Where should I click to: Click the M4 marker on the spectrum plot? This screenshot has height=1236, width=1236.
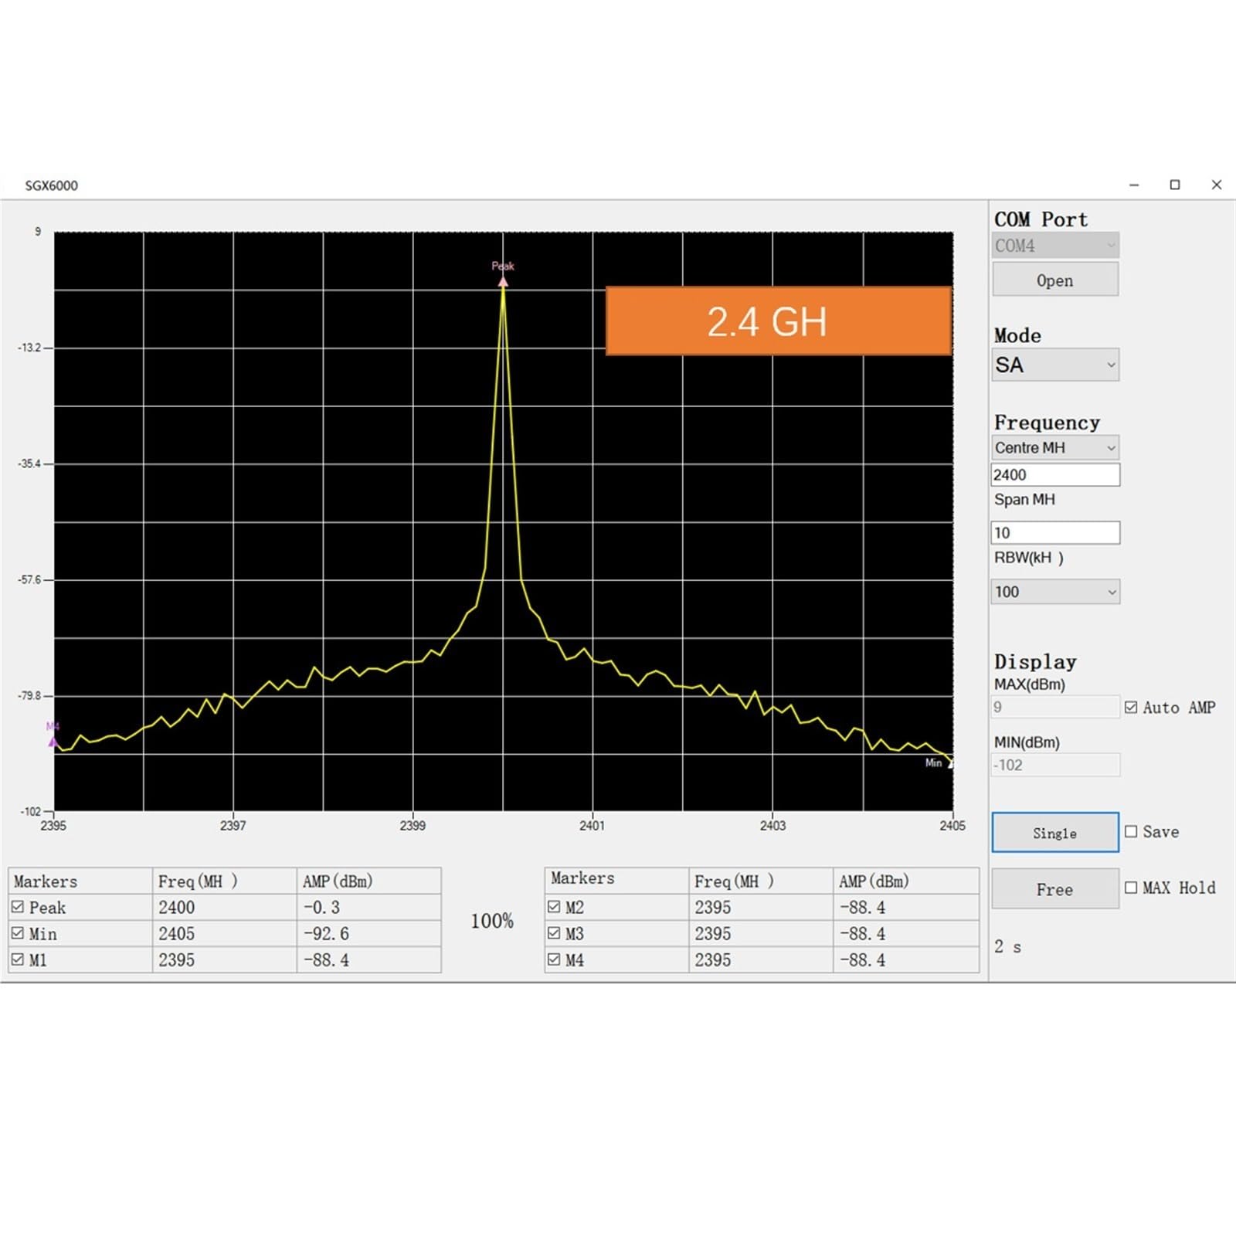click(53, 741)
